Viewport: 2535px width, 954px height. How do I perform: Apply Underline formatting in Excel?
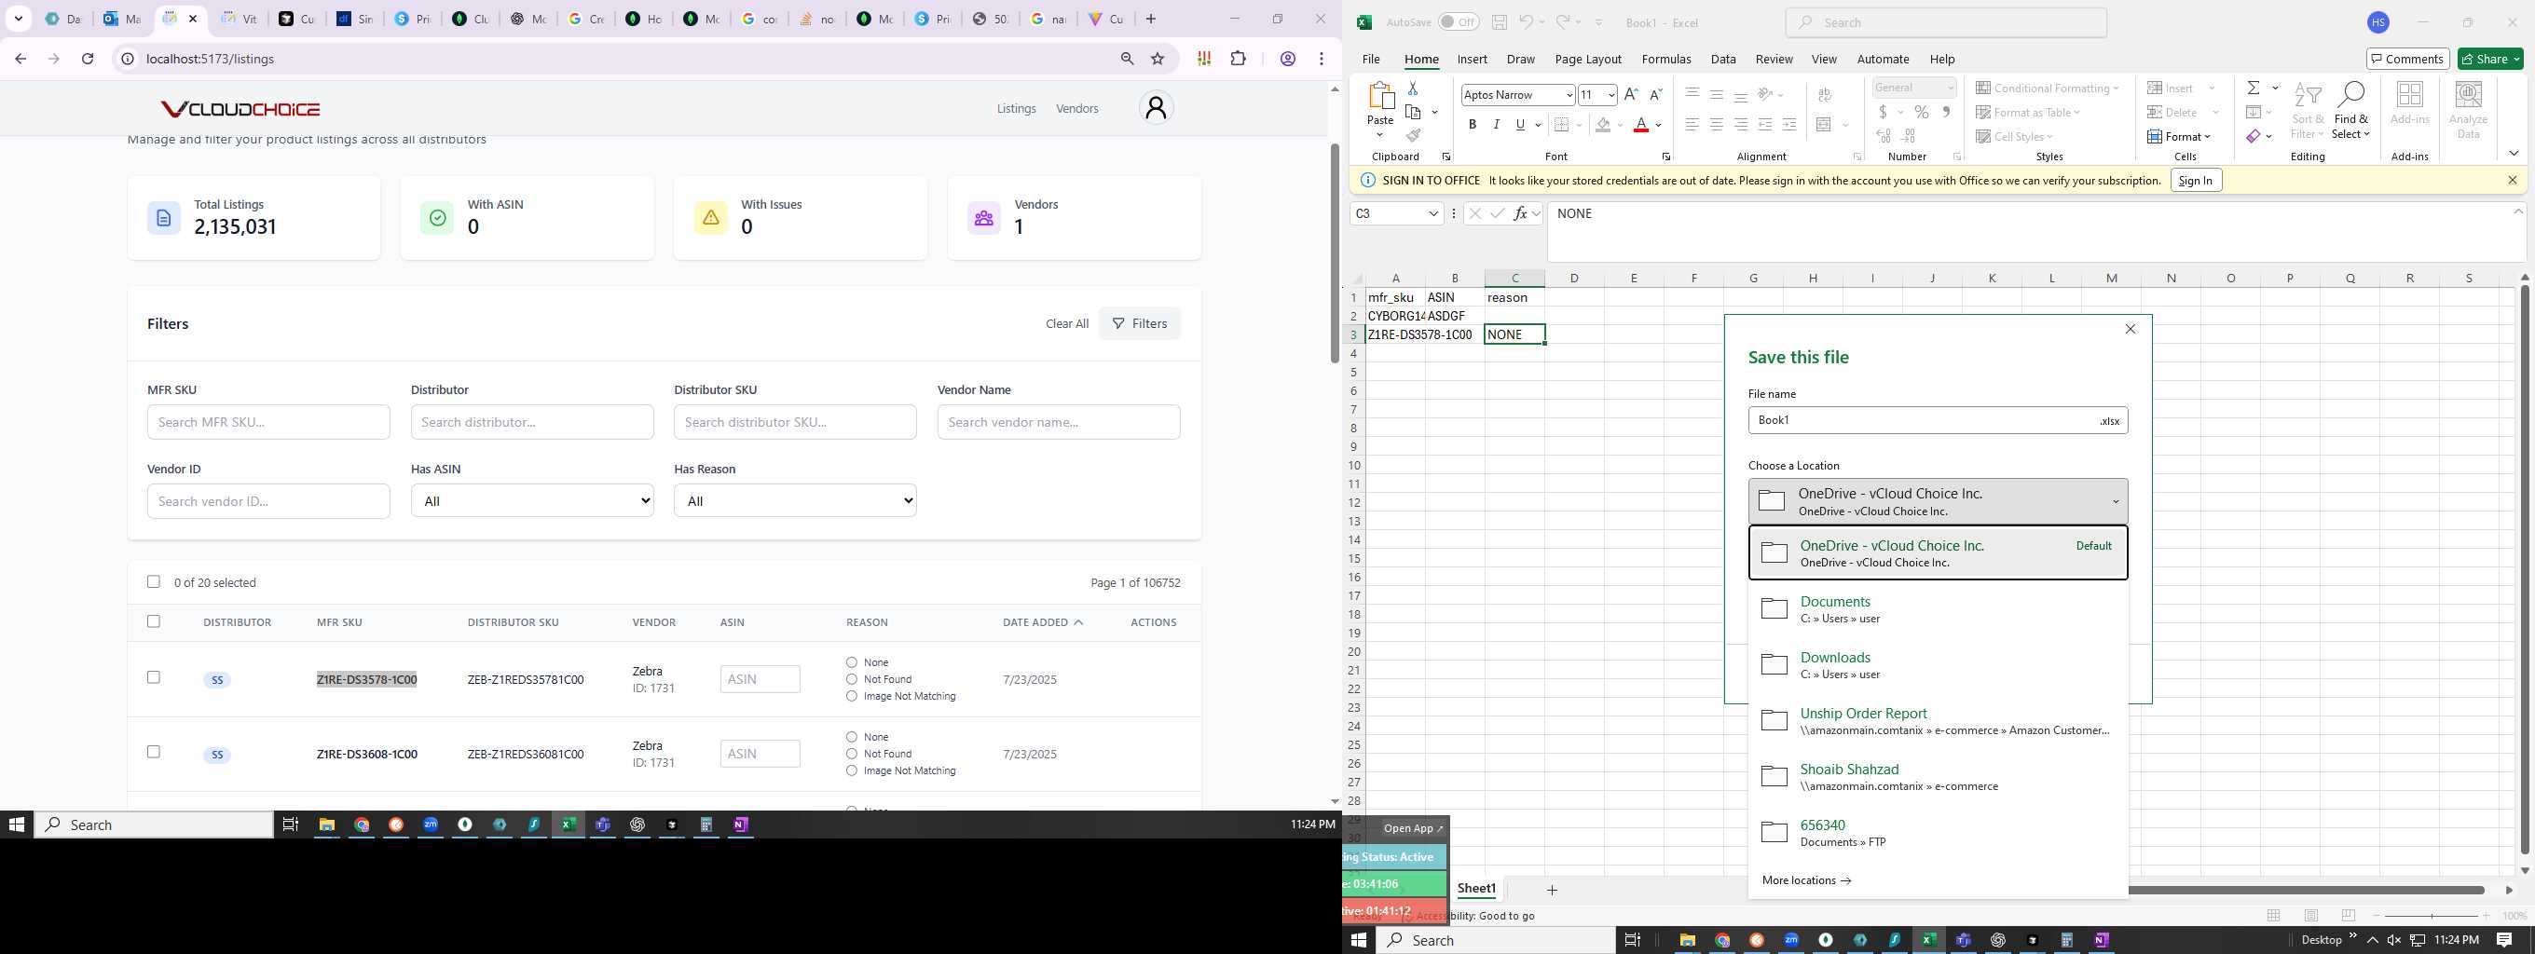click(x=1520, y=125)
